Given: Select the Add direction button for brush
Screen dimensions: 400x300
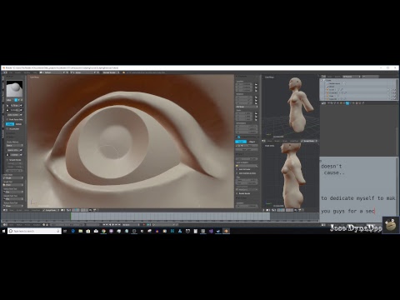Looking at the screenshot, I should pyautogui.click(x=10, y=124).
